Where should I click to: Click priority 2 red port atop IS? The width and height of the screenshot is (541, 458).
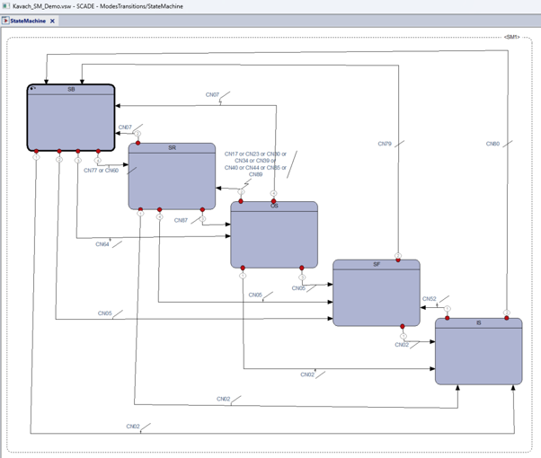pos(507,318)
